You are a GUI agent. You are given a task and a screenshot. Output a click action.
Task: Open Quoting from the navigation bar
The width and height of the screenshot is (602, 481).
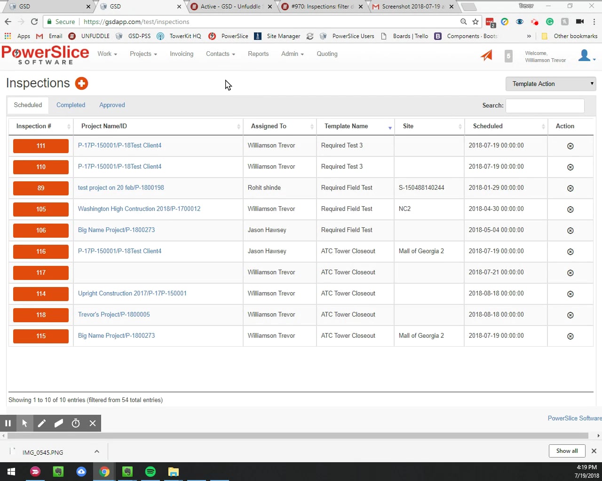(327, 54)
